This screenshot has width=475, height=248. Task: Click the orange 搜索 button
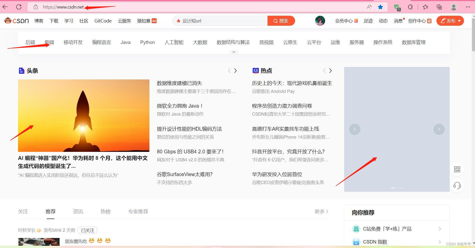(281, 21)
